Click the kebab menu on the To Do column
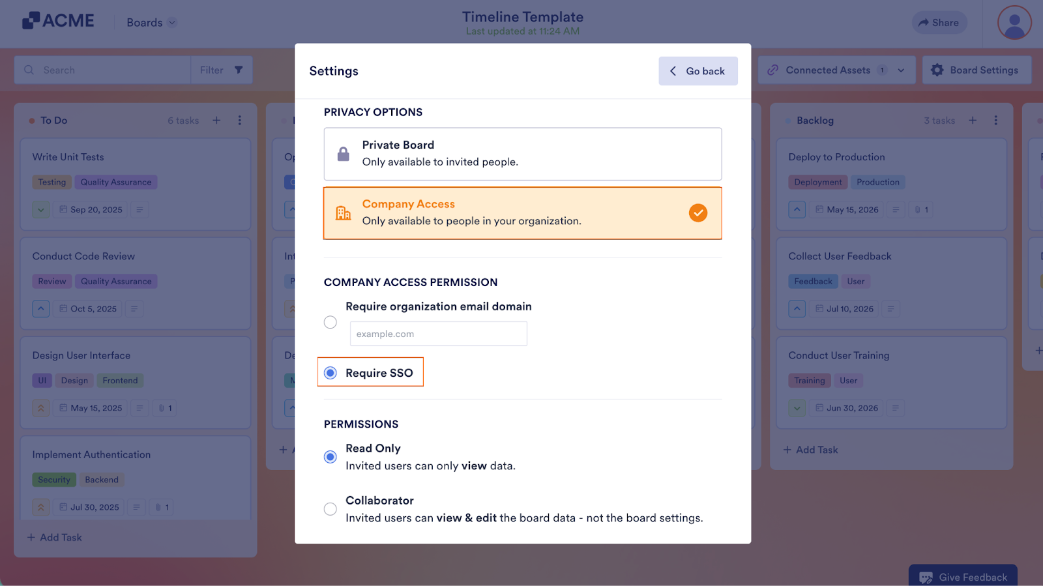This screenshot has height=586, width=1043. (240, 120)
